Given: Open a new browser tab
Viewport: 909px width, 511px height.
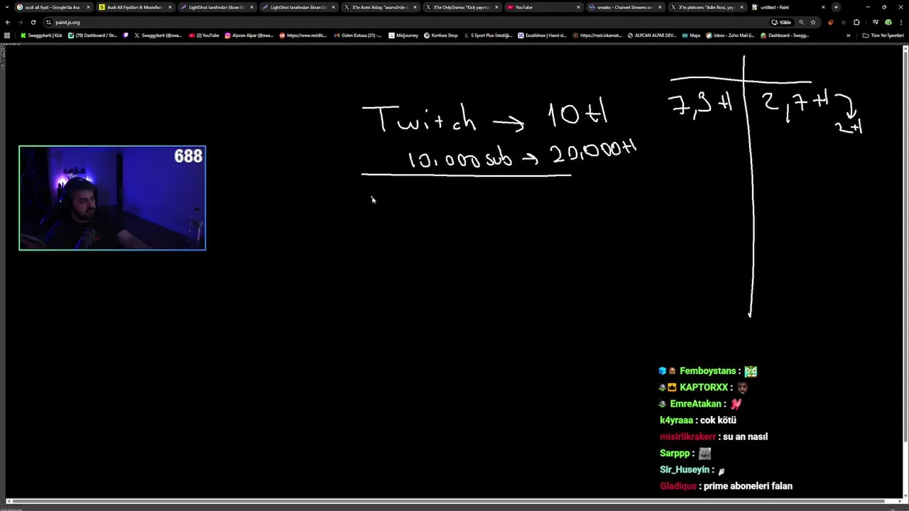Looking at the screenshot, I should [836, 7].
